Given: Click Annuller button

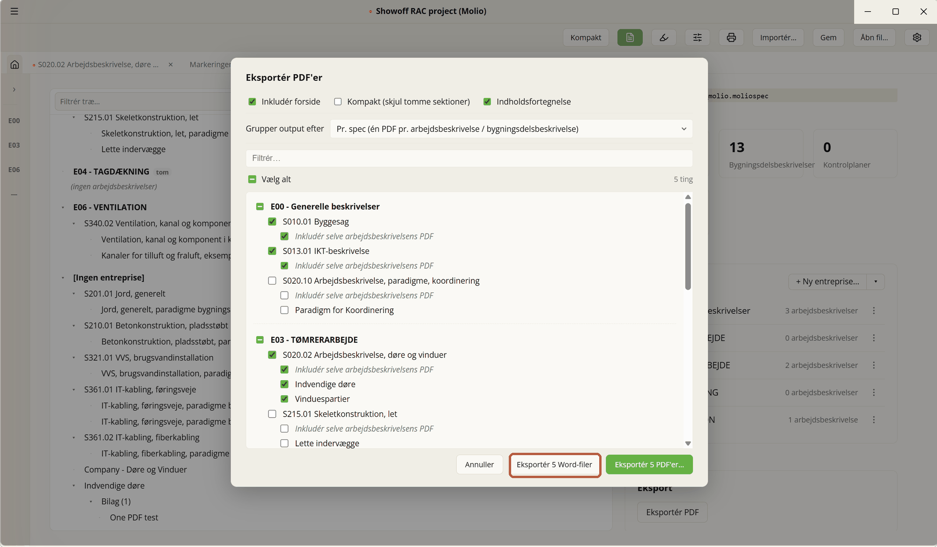Looking at the screenshot, I should click(479, 465).
